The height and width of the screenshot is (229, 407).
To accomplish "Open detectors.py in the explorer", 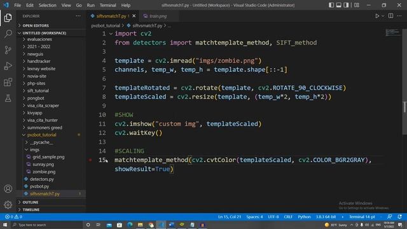I will click(x=42, y=179).
